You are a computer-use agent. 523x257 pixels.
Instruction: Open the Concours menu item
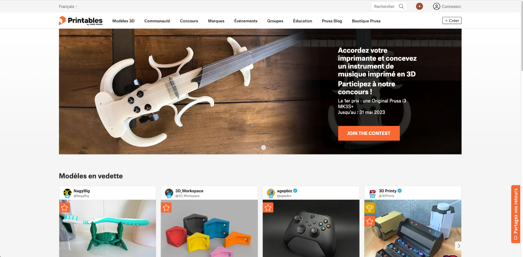point(189,21)
